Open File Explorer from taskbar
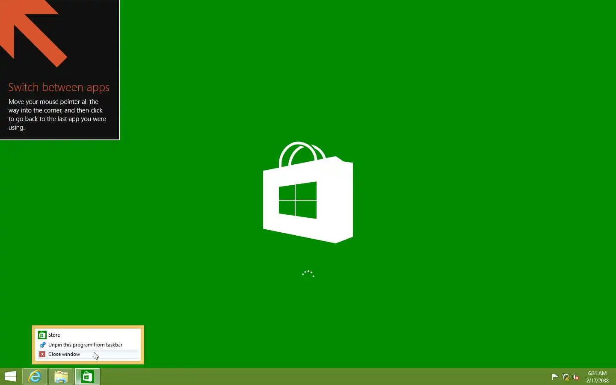The image size is (616, 385). coord(61,376)
